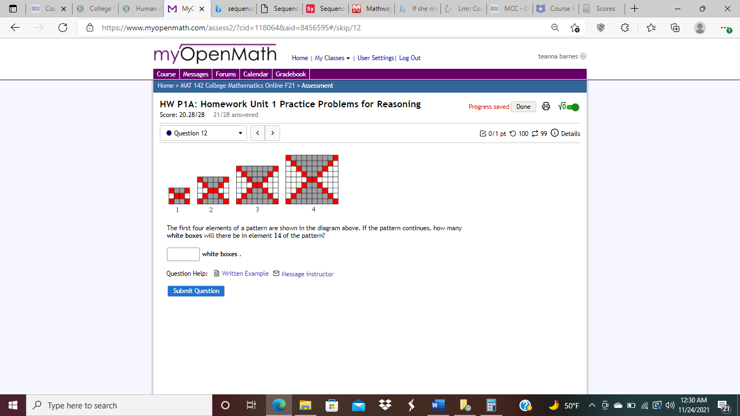Show hidden system tray icons

coord(592,406)
